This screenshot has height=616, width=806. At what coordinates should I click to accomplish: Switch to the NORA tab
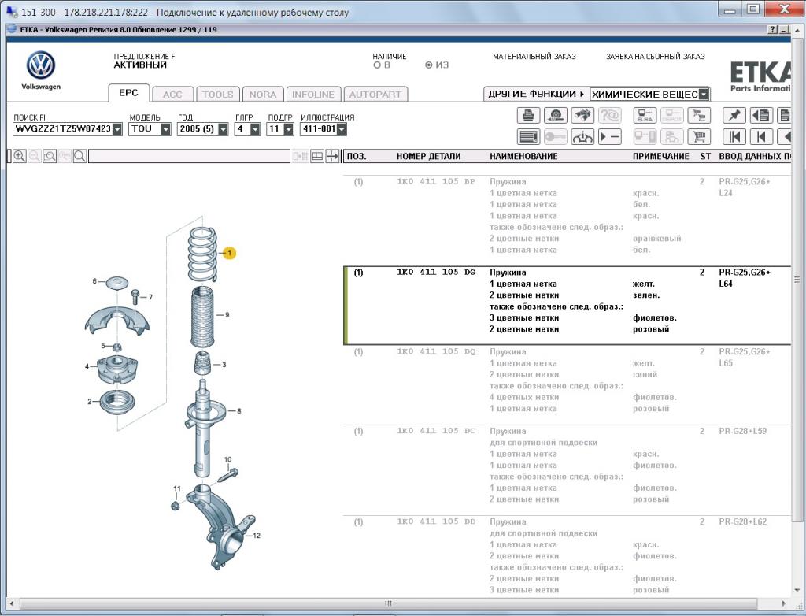263,95
